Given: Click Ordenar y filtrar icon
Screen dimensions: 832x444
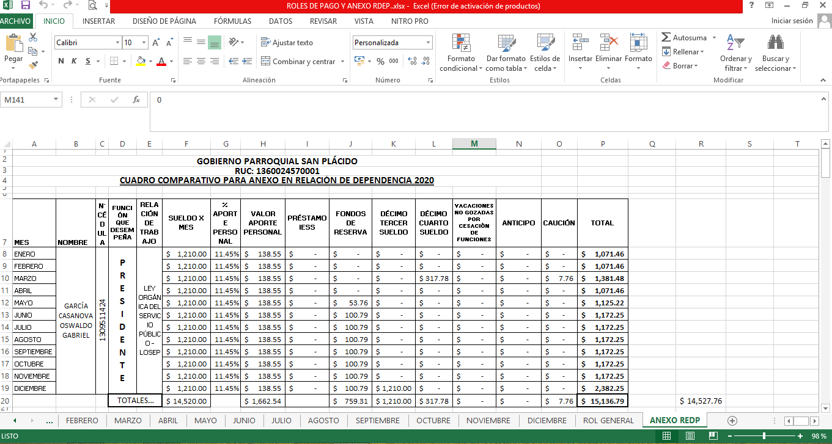Looking at the screenshot, I should tap(735, 43).
